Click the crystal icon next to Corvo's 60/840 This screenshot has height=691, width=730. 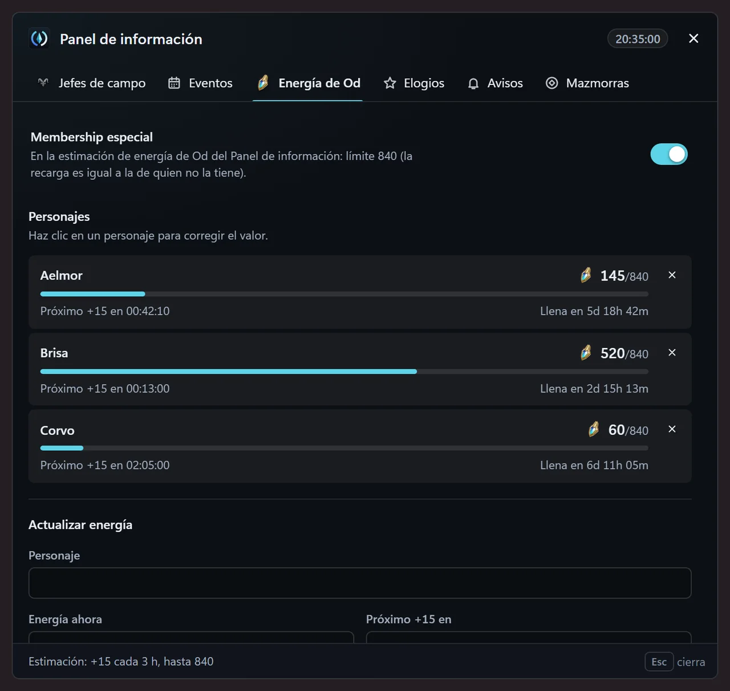594,429
